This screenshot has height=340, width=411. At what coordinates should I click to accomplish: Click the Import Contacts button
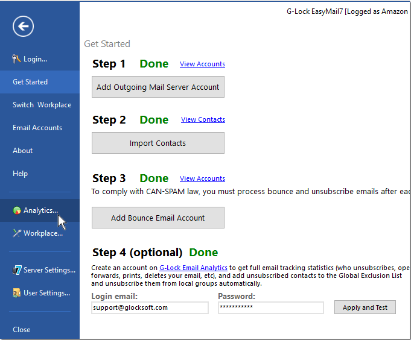click(158, 143)
